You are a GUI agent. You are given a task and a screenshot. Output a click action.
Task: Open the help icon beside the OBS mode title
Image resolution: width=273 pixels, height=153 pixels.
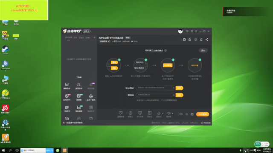click(166, 51)
